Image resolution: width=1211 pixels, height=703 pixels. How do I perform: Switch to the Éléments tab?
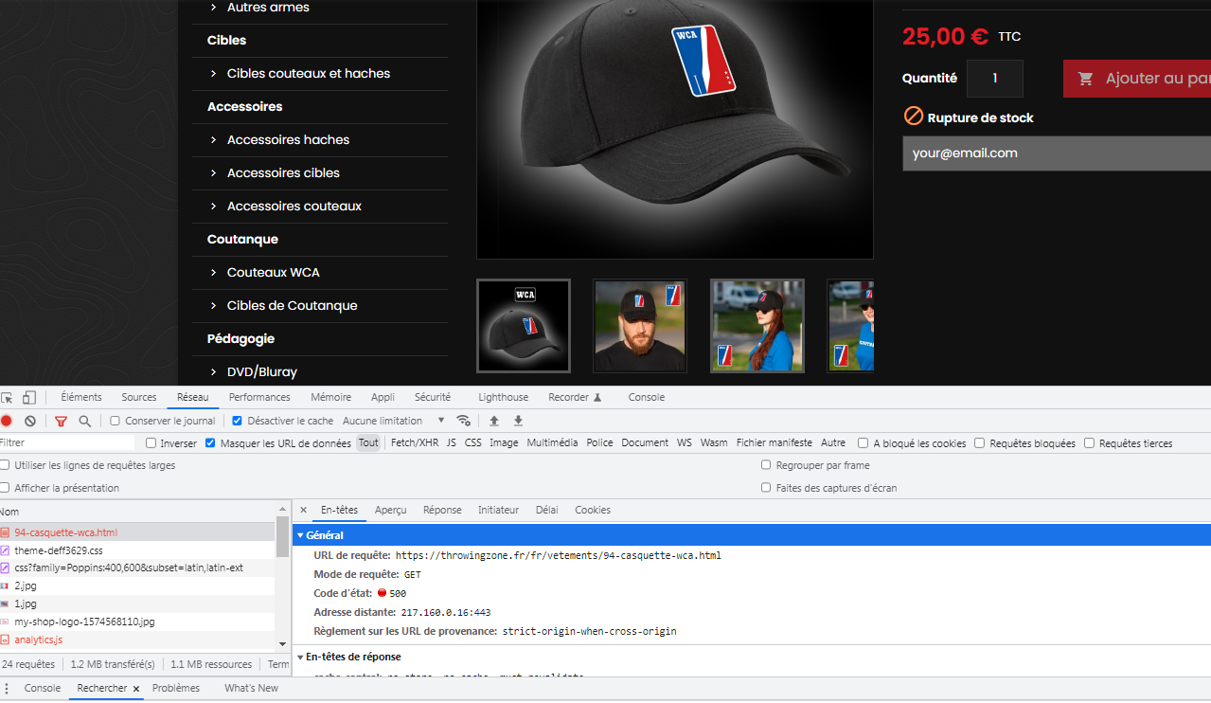tap(81, 398)
